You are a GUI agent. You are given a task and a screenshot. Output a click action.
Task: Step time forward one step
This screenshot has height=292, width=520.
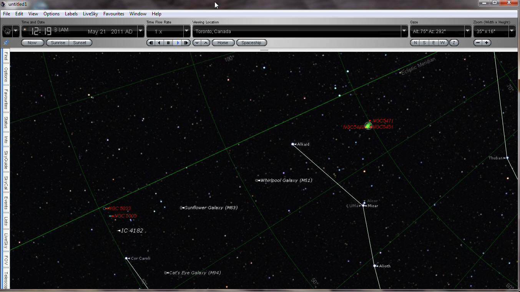[x=186, y=43]
